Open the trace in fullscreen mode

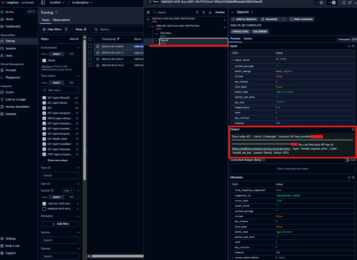(344, 2)
